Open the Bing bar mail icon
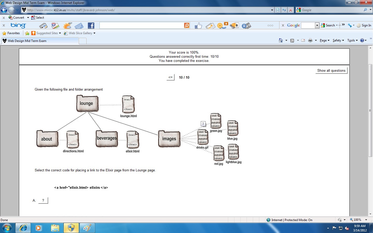 pyautogui.click(x=79, y=26)
